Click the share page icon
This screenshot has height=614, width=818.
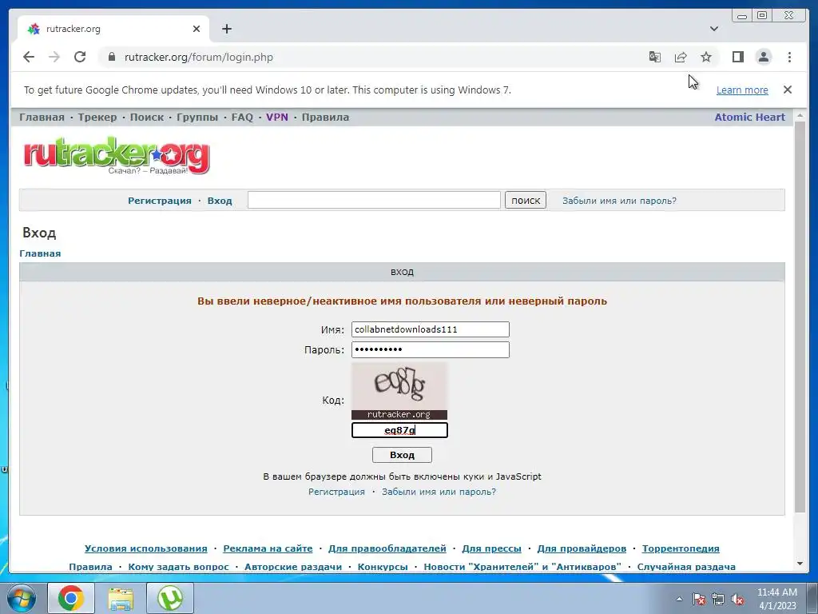pyautogui.click(x=681, y=57)
